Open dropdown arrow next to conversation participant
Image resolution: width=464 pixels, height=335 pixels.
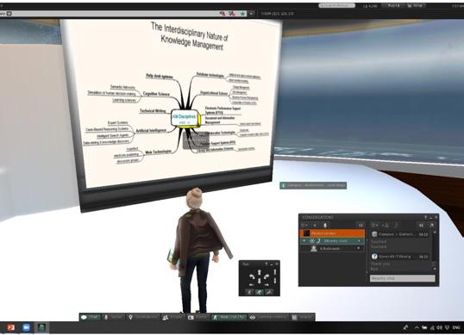coord(359,248)
